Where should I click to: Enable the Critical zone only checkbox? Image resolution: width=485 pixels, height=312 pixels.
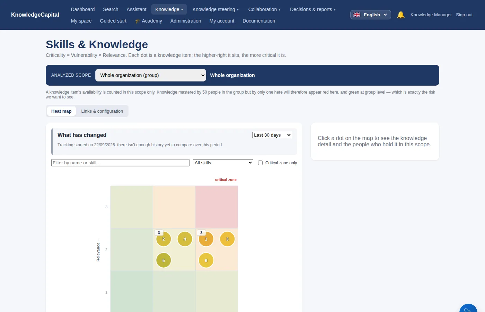261,163
